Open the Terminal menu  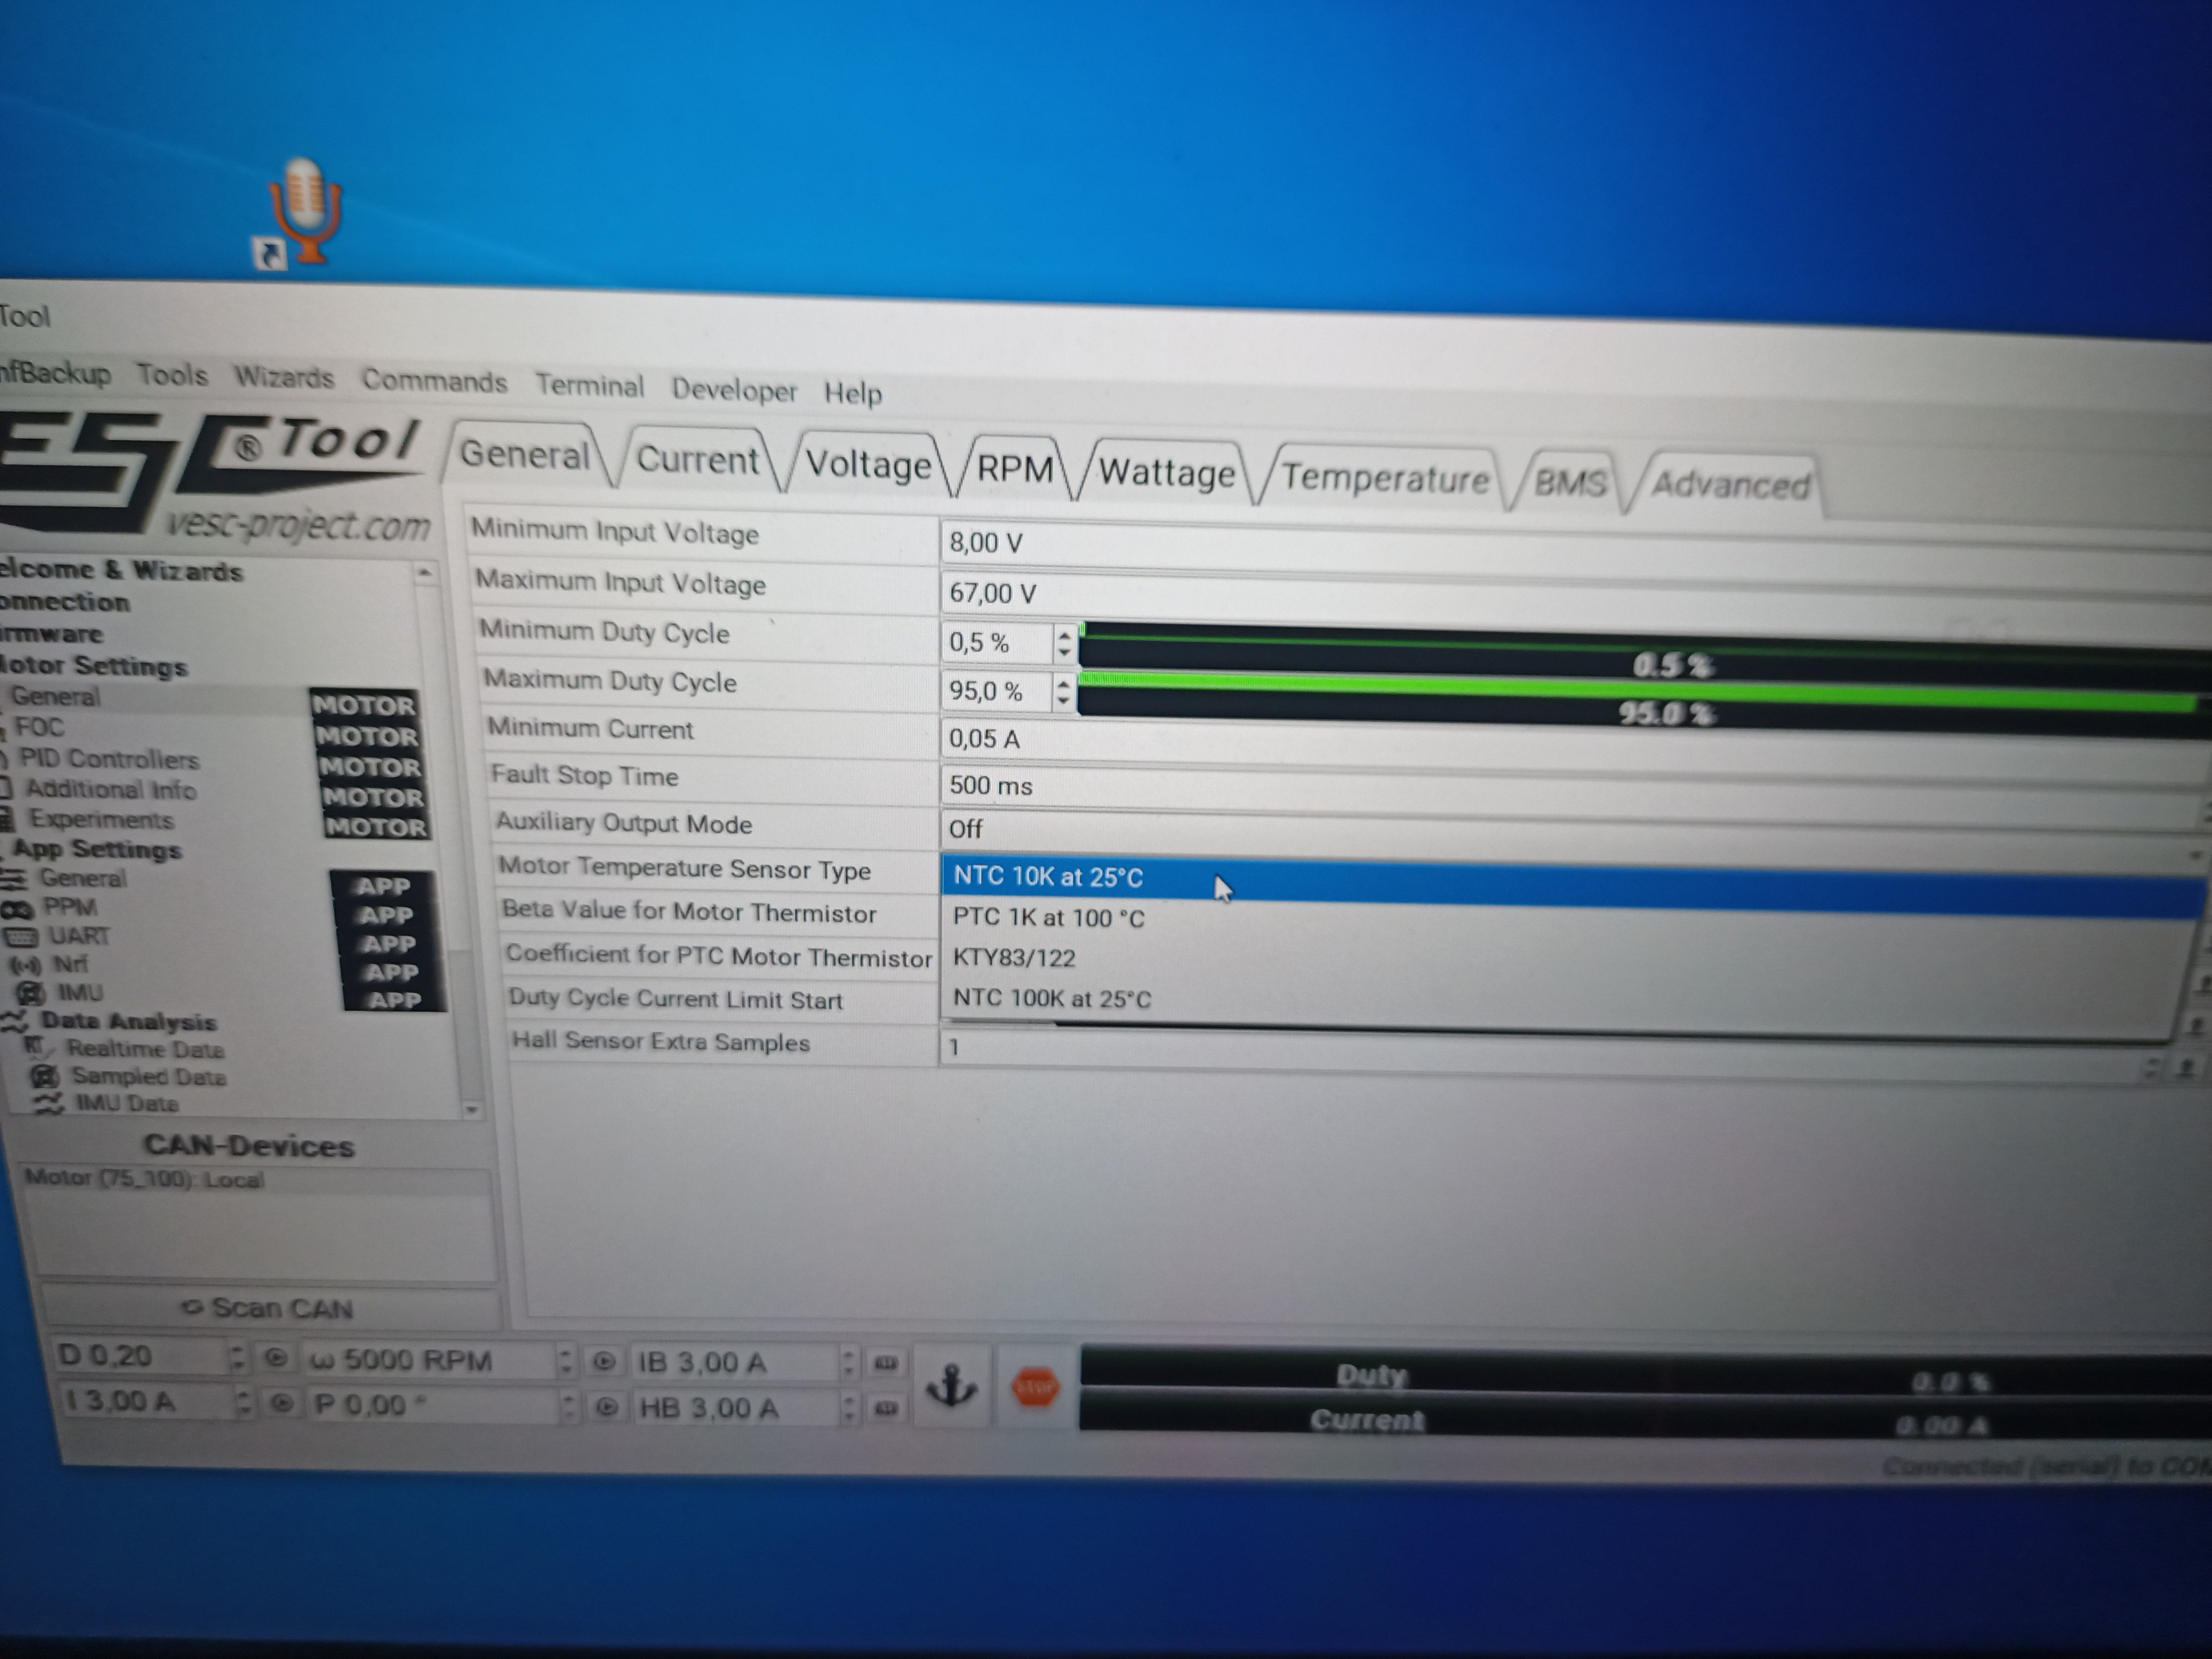(x=589, y=386)
